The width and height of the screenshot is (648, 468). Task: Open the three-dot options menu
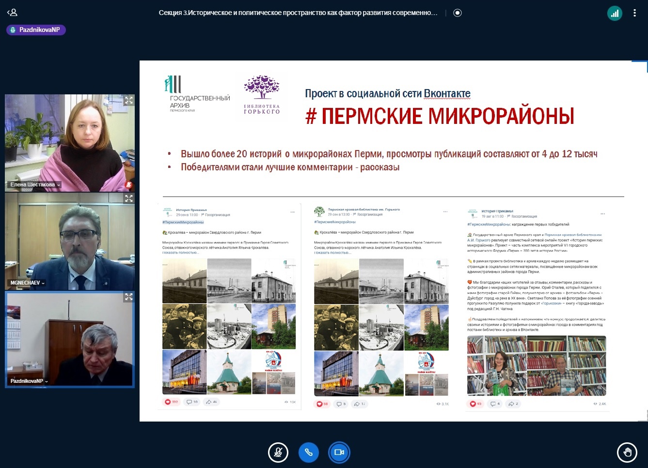[634, 13]
